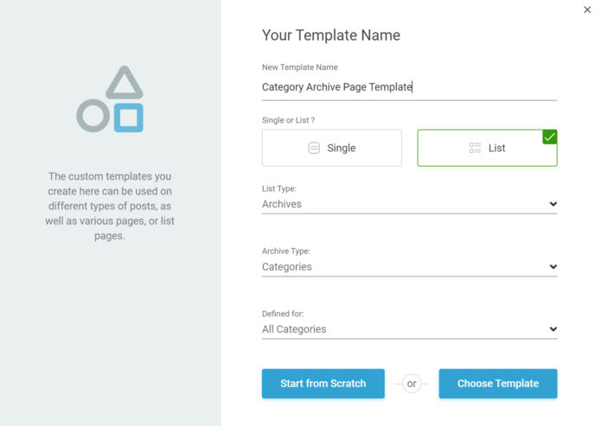Select the List template option
This screenshot has width=595, height=426.
tap(487, 148)
